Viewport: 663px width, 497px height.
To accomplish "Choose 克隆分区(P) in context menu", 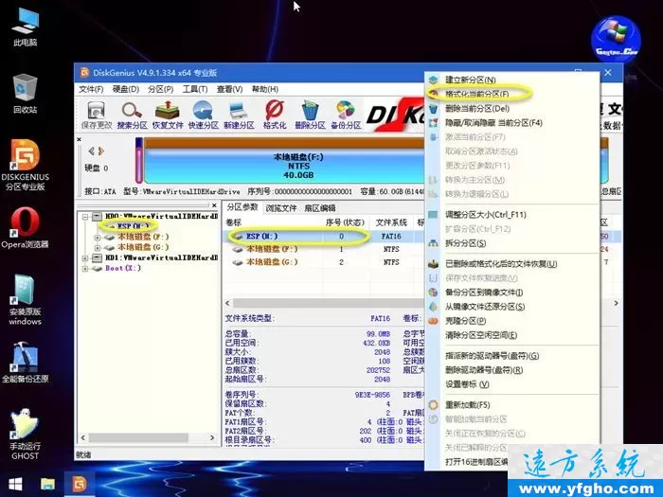I will pos(512,321).
